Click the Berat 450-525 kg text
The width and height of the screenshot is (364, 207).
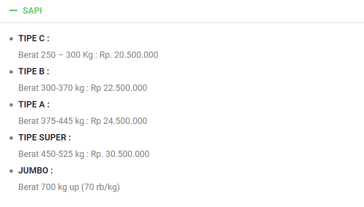[52, 154]
